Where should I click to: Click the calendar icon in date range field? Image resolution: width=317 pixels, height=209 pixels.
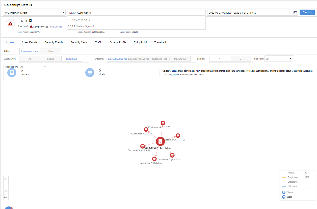(295, 13)
